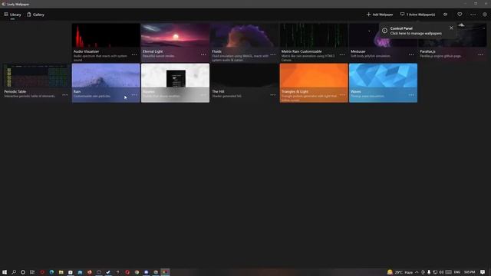The height and width of the screenshot is (276, 491).
Task: Open the weather widget showing 29°C Haze
Action: (x=400, y=272)
